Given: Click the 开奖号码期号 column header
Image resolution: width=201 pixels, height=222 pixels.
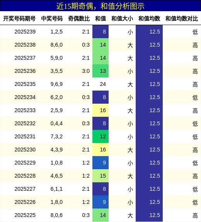Looking at the screenshot, I should point(19,18).
